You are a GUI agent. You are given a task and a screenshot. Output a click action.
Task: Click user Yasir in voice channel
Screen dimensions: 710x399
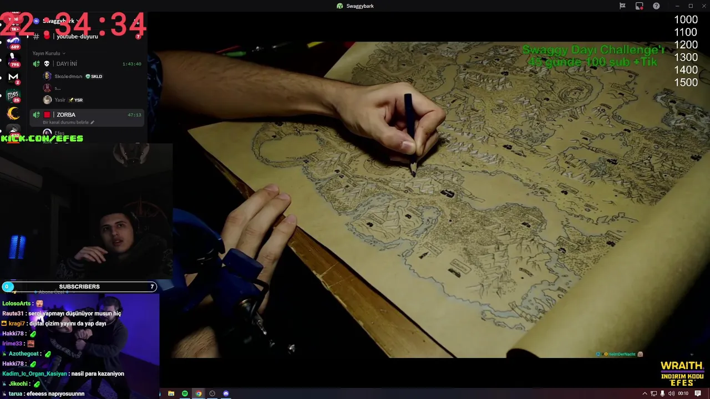click(x=60, y=100)
